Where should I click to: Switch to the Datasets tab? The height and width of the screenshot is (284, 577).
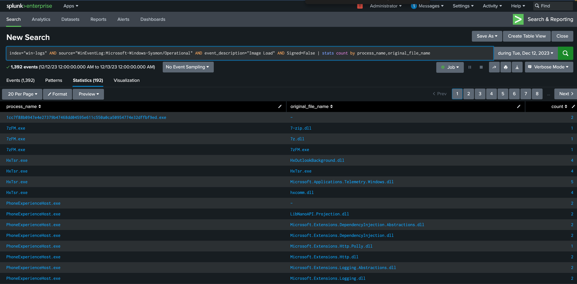coord(70,19)
